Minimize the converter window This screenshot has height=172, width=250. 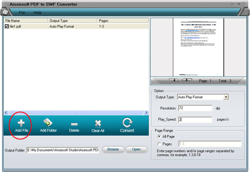coord(232,4)
